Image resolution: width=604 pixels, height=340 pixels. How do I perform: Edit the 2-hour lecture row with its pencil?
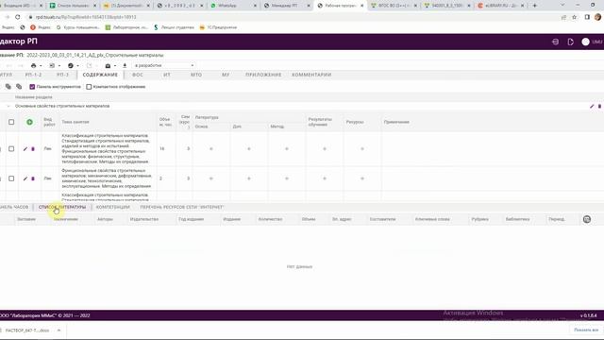[25, 178]
